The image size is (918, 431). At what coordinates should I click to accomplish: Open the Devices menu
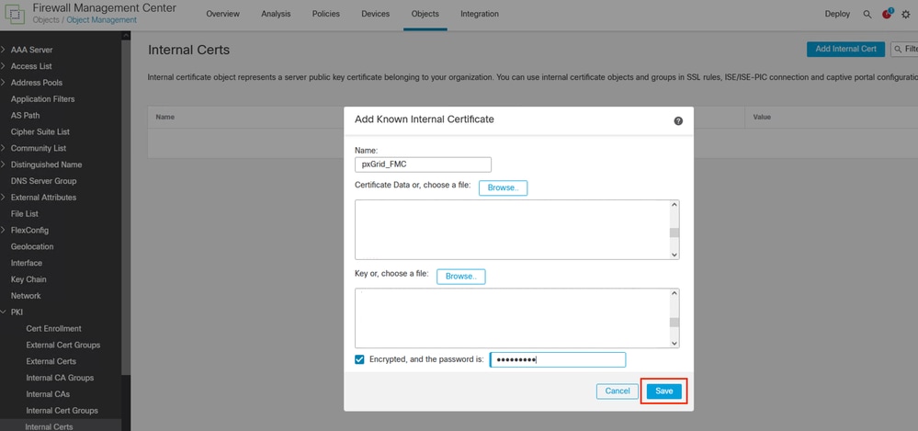(x=376, y=14)
